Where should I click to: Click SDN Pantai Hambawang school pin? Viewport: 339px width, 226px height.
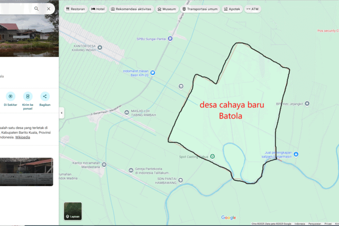[x=180, y=180]
